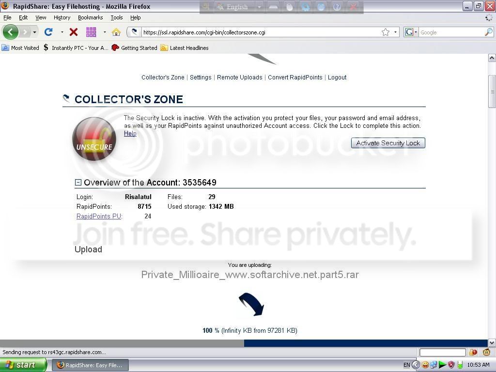Click the status bar text Sending request
This screenshot has height=372, width=496.
pyautogui.click(x=54, y=352)
